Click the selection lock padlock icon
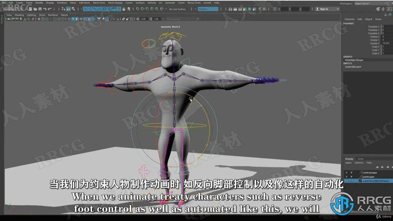The height and width of the screenshot is (221, 393). tap(124, 9)
